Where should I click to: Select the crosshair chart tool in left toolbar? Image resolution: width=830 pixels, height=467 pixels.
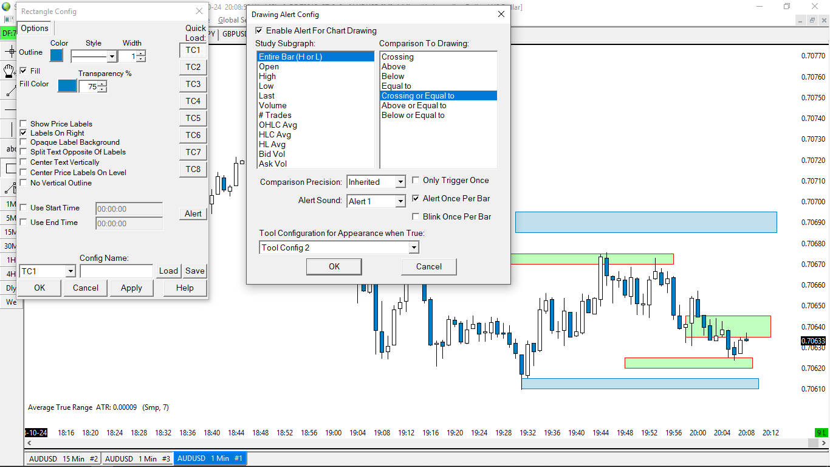(x=9, y=52)
